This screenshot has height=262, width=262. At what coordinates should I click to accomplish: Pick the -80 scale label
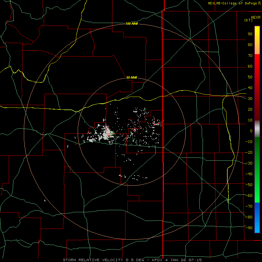tap(249, 217)
